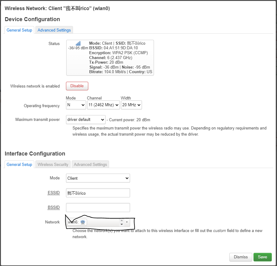
Task: Open Interface Configuration General Setup tab
Action: 19,164
